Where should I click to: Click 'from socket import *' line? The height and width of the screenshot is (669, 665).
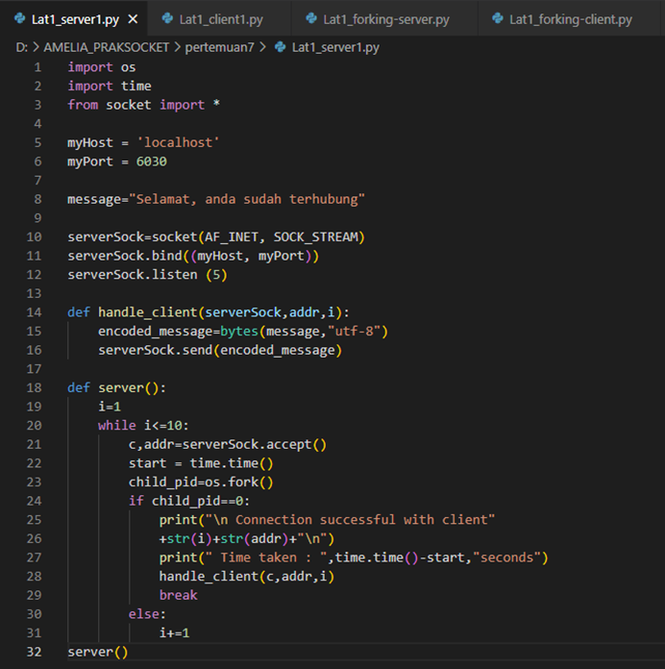click(x=144, y=105)
